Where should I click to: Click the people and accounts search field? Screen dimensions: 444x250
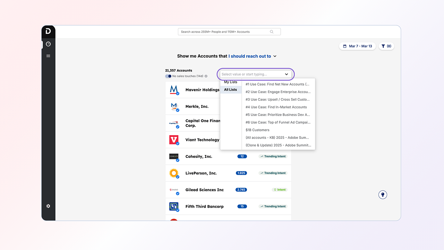pos(229,32)
